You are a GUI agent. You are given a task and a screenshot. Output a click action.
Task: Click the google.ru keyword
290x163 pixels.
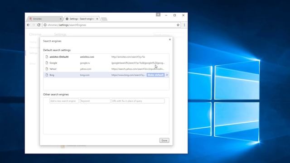[x=85, y=63]
